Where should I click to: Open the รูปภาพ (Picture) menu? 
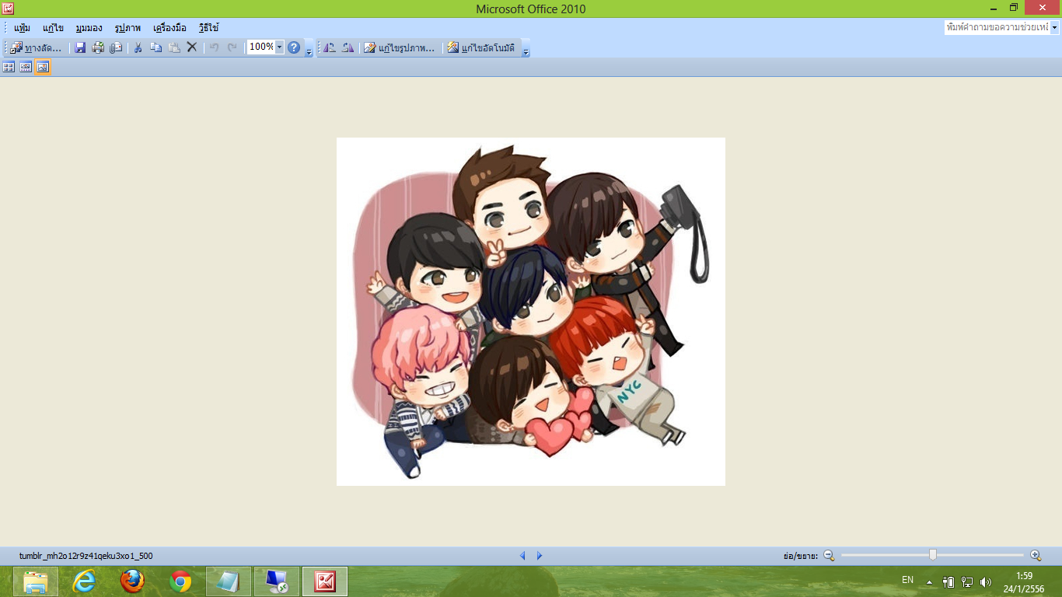tap(128, 28)
